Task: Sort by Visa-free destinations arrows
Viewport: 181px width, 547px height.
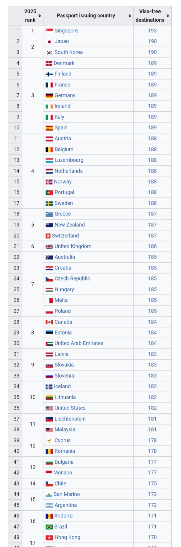Action: click(168, 16)
